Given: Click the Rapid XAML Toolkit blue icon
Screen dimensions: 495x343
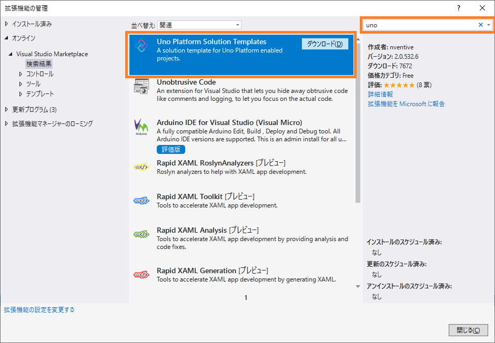Looking at the screenshot, I should pos(142,200).
